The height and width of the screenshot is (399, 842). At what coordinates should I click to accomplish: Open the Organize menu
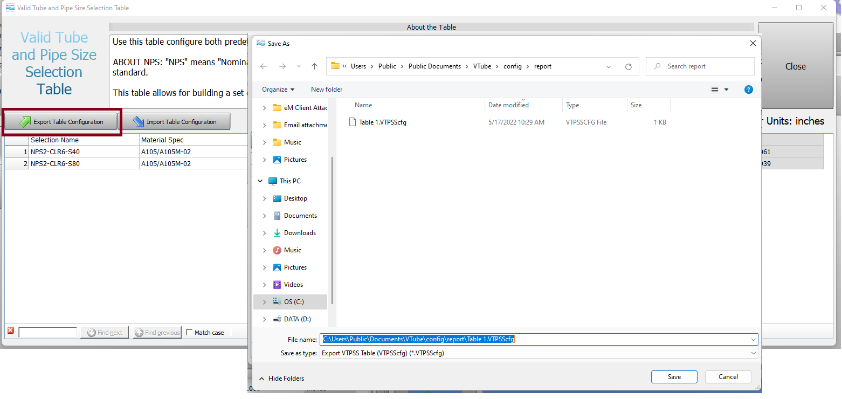[x=278, y=90]
